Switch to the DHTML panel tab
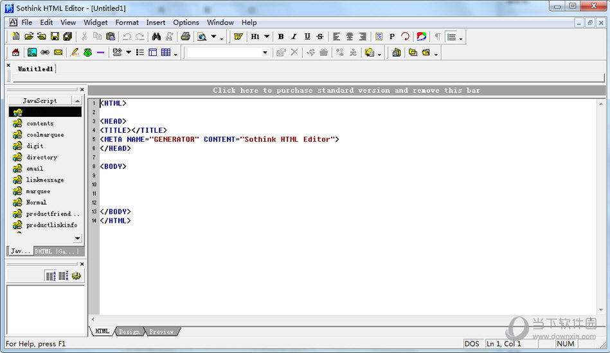Image resolution: width=610 pixels, height=353 pixels. [43, 251]
